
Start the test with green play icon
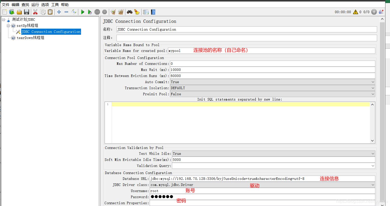[83, 12]
